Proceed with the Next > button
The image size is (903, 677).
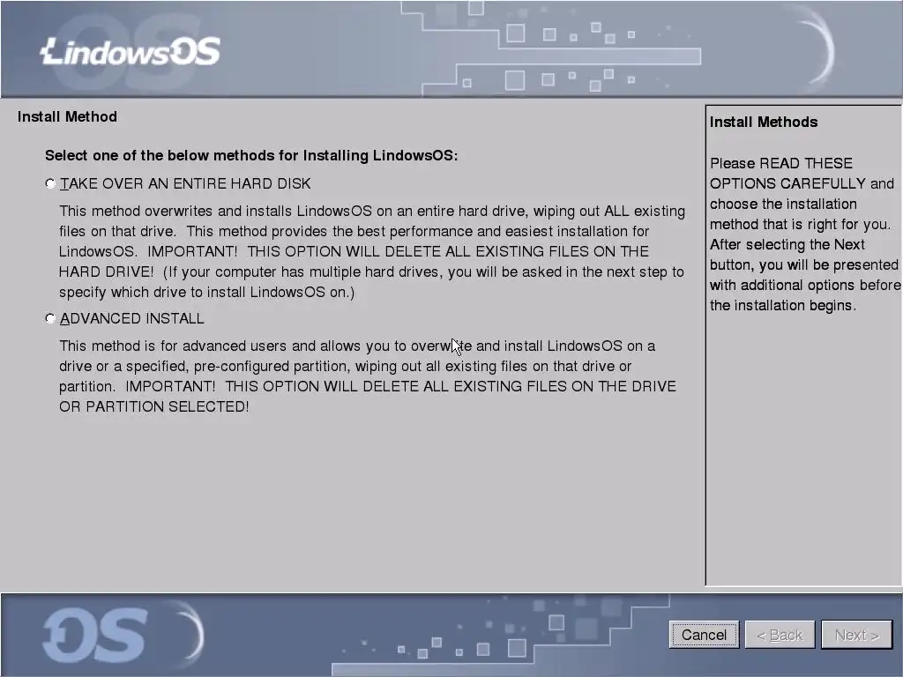coord(856,635)
